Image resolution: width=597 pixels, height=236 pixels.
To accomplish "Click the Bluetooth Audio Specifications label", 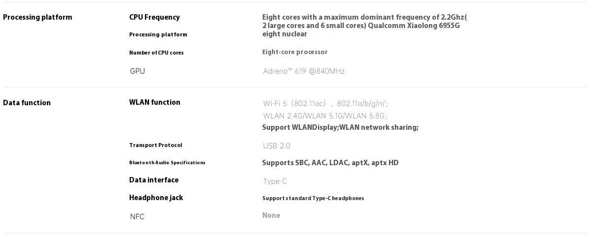I will 167,162.
